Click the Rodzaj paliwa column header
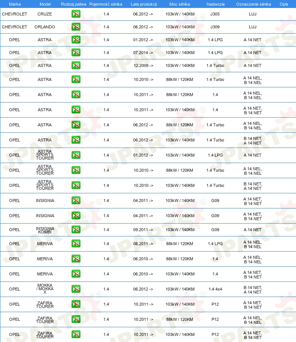This screenshot has width=296, height=342. pos(73,4)
